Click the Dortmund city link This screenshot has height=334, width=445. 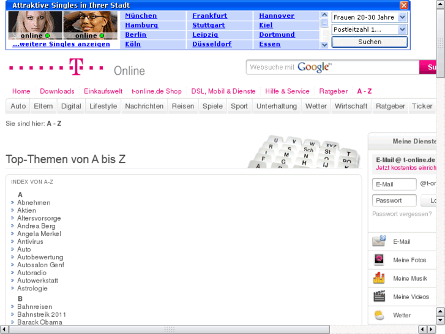(x=277, y=34)
